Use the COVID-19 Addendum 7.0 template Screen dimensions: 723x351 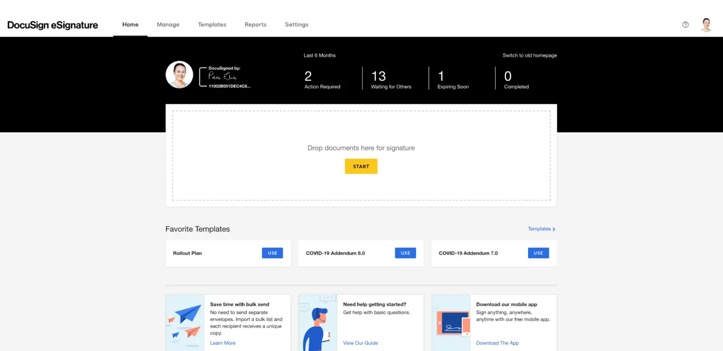(538, 253)
